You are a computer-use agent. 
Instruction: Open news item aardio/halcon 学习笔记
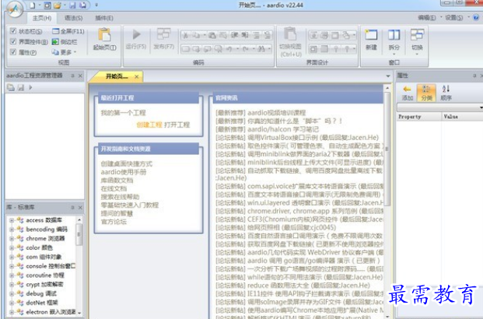[x=283, y=129]
